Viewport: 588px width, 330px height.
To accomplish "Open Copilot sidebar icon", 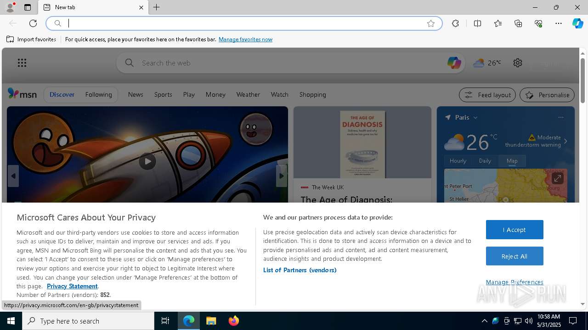I will 577,23.
